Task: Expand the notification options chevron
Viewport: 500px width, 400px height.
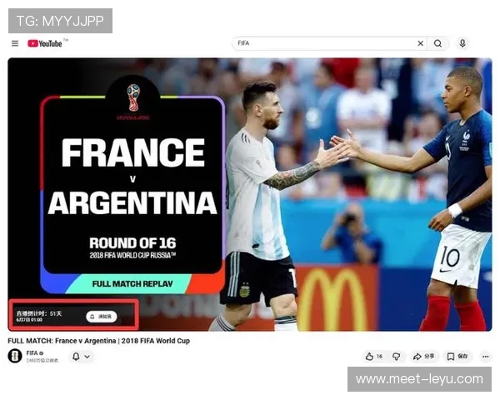Action: click(x=87, y=357)
